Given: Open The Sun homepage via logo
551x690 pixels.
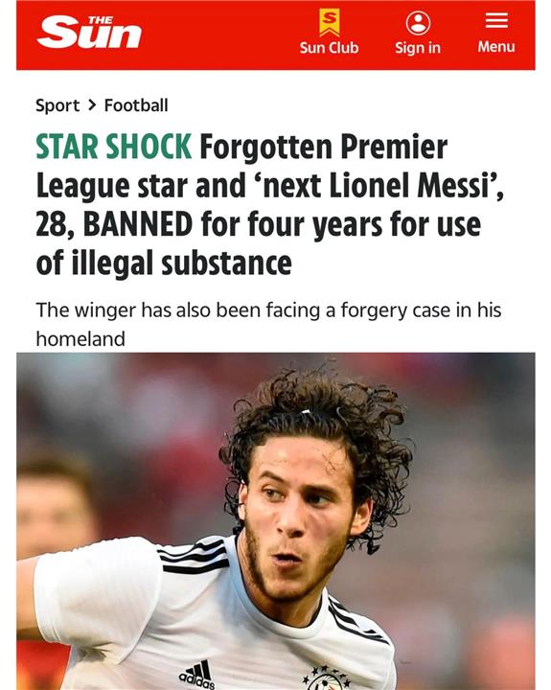Looking at the screenshot, I should [x=89, y=33].
